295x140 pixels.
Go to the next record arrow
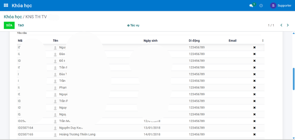click(288, 25)
